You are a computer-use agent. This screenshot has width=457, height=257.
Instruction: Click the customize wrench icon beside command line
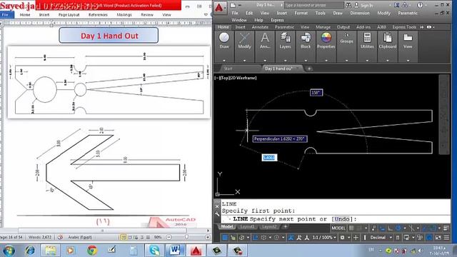[217, 214]
